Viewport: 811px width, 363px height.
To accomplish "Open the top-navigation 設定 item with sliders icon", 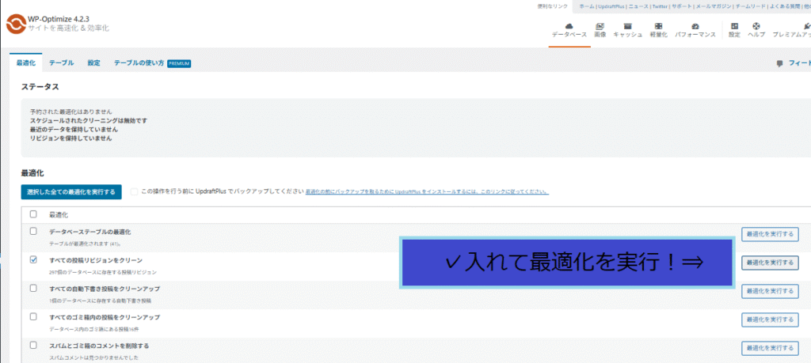I will point(734,31).
